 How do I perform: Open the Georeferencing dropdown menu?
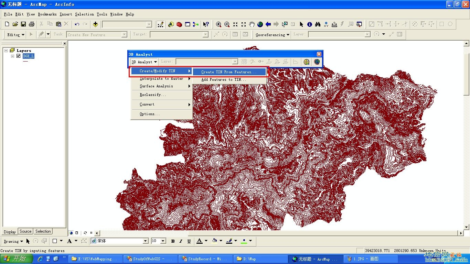[272, 34]
